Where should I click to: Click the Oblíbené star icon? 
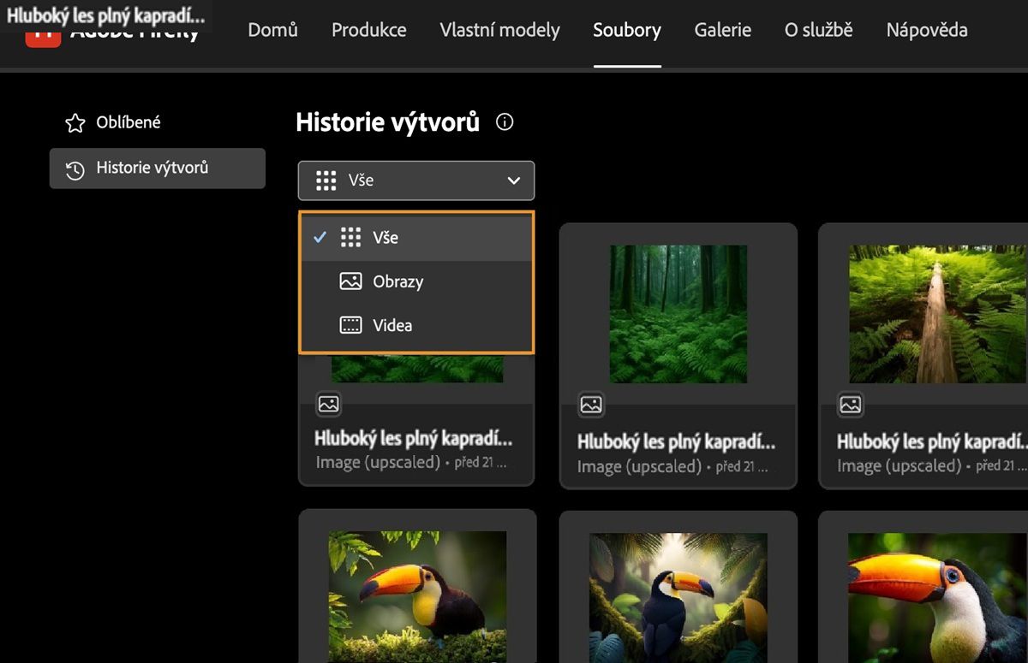coord(75,123)
